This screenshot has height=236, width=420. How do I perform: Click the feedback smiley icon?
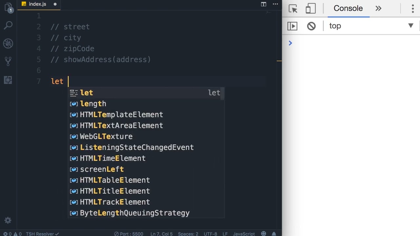pyautogui.click(x=263, y=234)
